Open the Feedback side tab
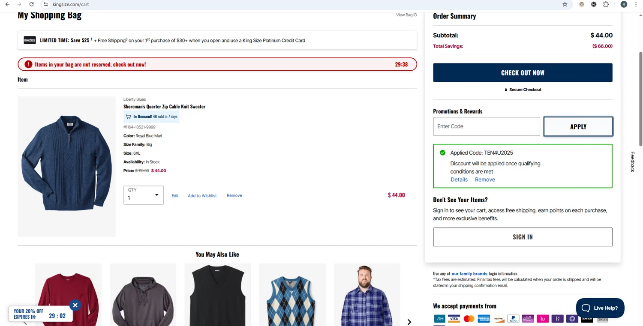This screenshot has height=326, width=643. coord(632,162)
